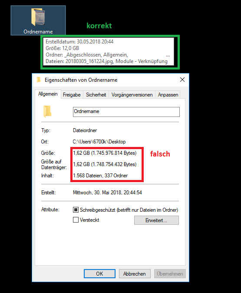This screenshot has width=241, height=293.
Task: Toggle the Schreibgeschützt checkbox
Action: point(76,210)
